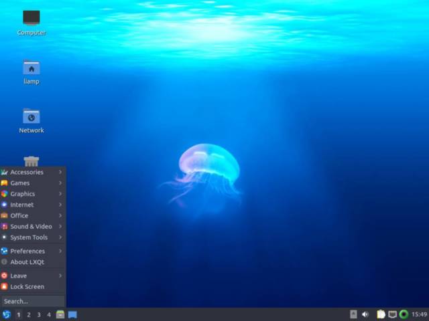
Task: Switch to desktop 1 in the pager
Action: pyautogui.click(x=19, y=315)
